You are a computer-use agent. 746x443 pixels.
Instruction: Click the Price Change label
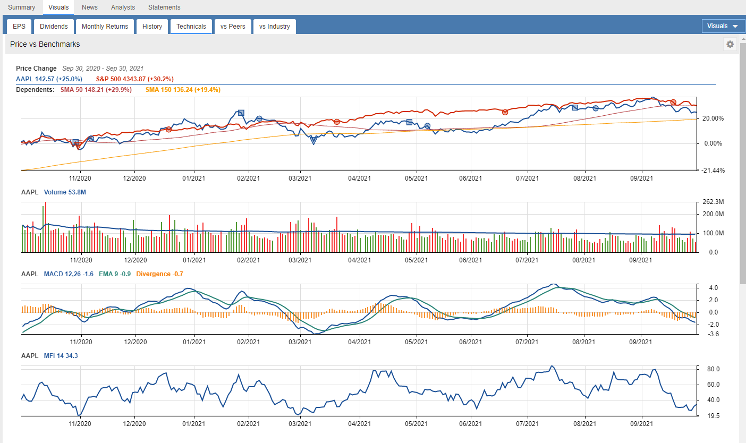click(x=36, y=69)
